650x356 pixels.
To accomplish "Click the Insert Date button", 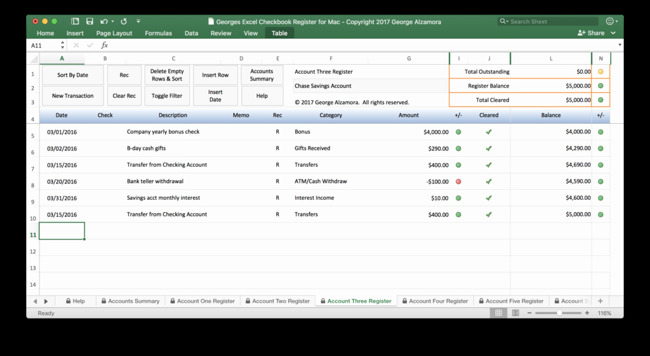I will (x=215, y=96).
